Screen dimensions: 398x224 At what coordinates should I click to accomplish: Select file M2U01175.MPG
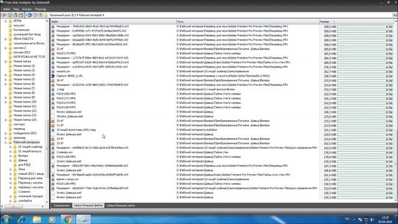point(66,54)
